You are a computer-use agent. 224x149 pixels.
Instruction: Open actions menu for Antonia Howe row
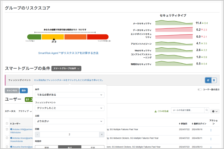click(x=211, y=139)
